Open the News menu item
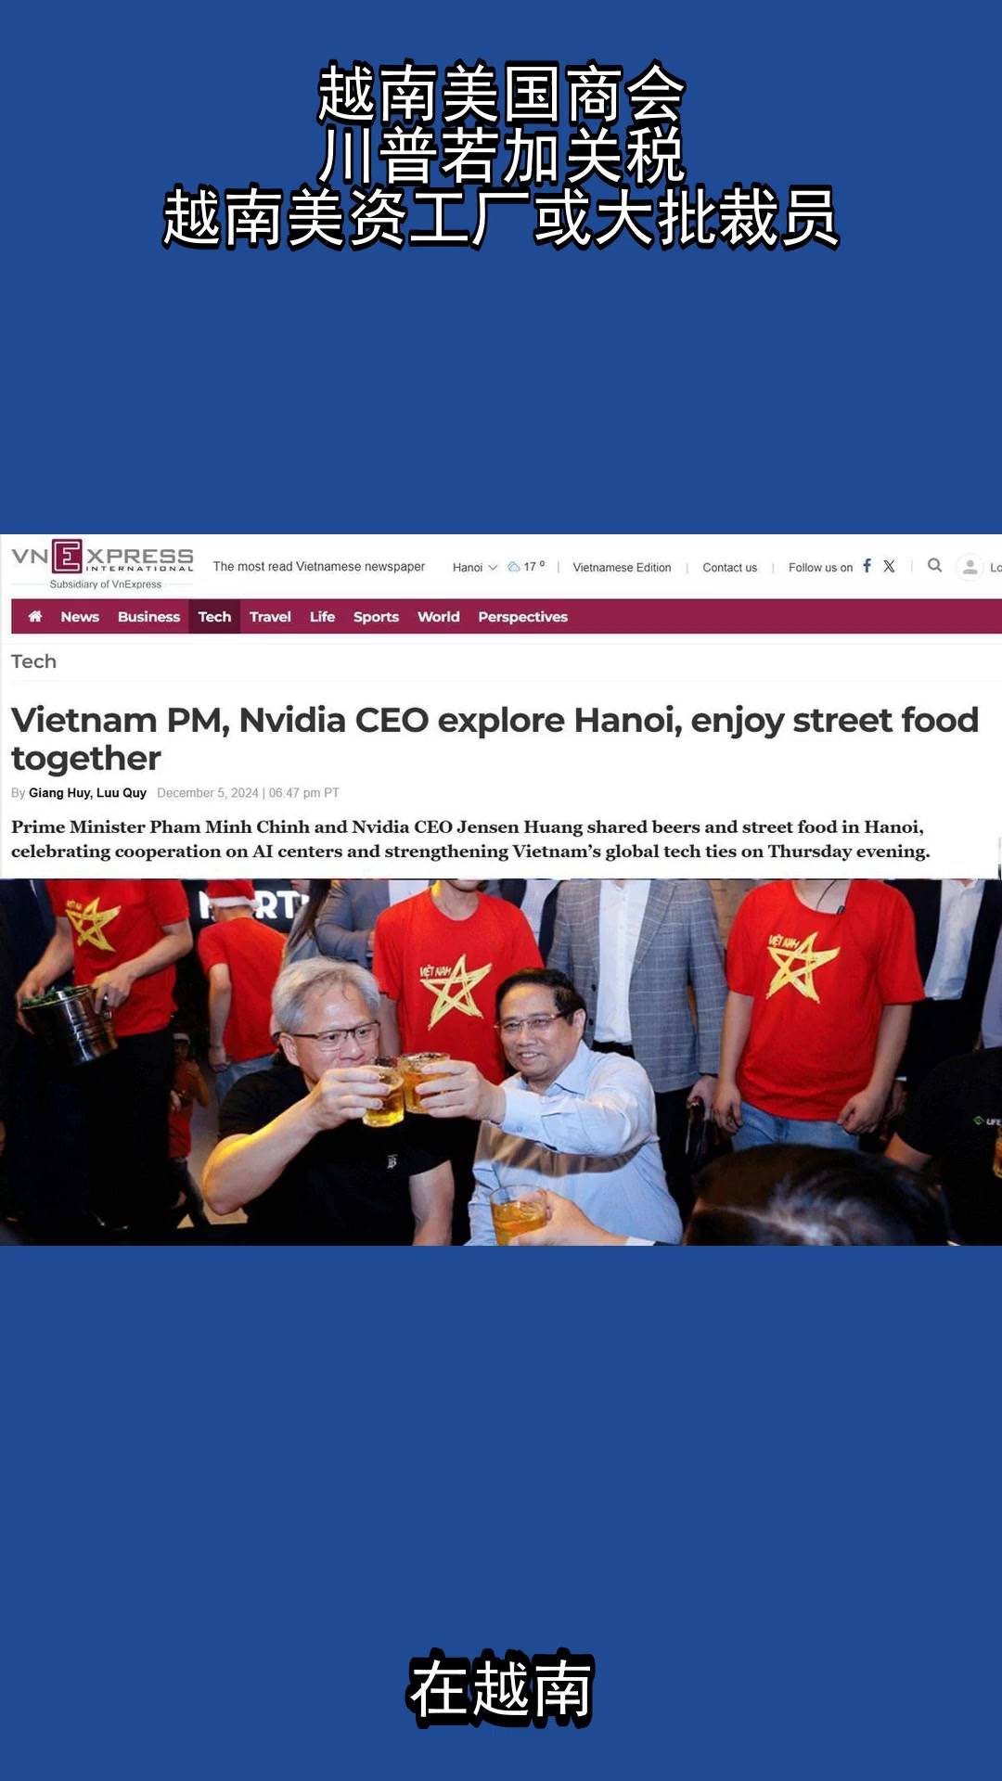The height and width of the screenshot is (1781, 1002). pos(80,617)
